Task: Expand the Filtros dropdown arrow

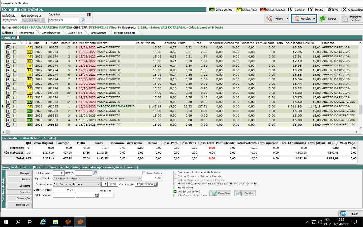Action: pyautogui.click(x=287, y=19)
